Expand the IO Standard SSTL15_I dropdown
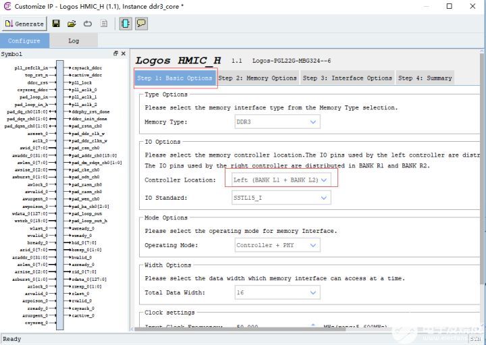486x345 pixels. pos(281,198)
